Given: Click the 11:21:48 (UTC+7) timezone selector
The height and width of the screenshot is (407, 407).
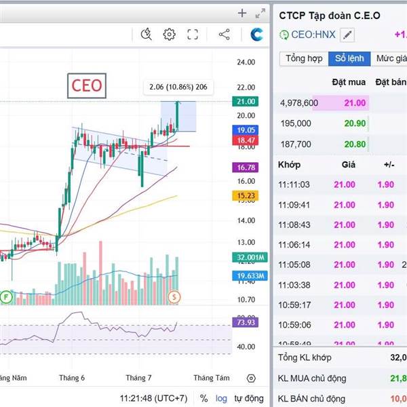Looking at the screenshot, I should pos(153,398).
